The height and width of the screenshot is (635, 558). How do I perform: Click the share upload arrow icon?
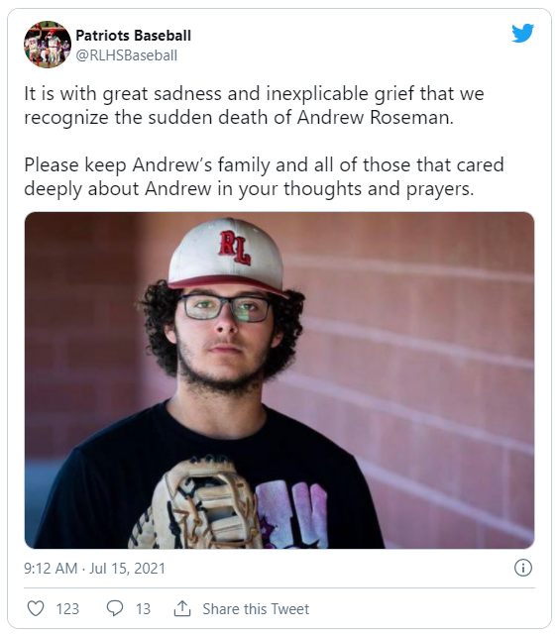click(x=182, y=608)
